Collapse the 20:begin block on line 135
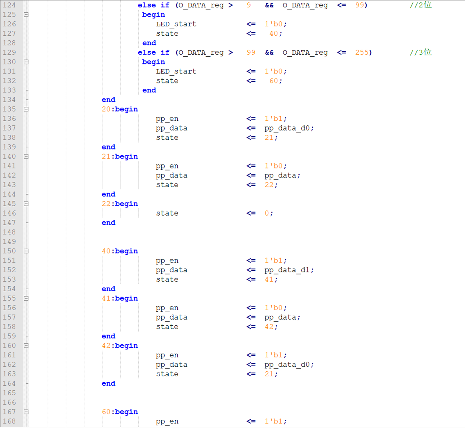The width and height of the screenshot is (465, 428). point(26,109)
